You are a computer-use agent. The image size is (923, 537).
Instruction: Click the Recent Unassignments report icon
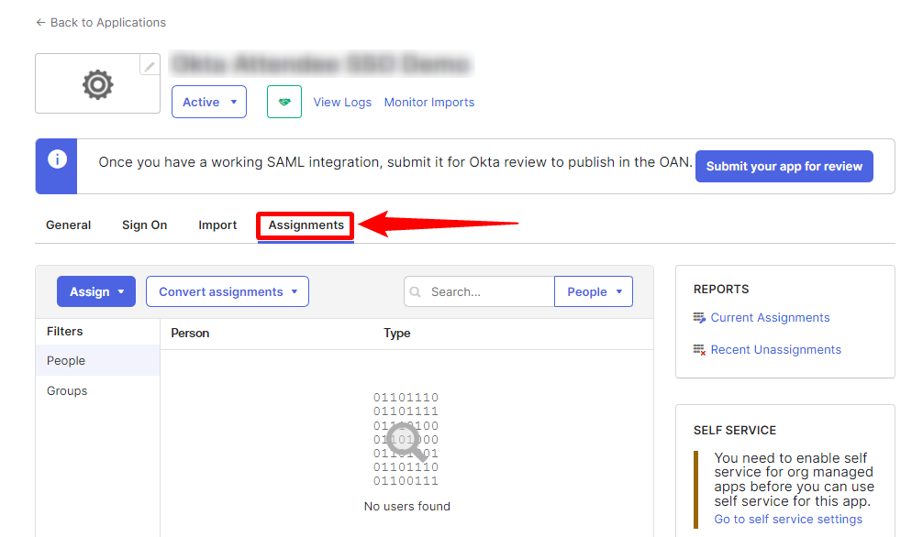click(x=700, y=350)
